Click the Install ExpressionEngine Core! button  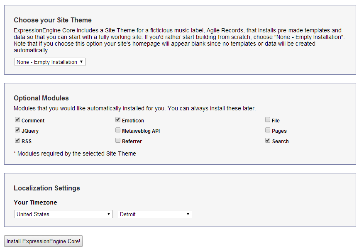(43, 241)
